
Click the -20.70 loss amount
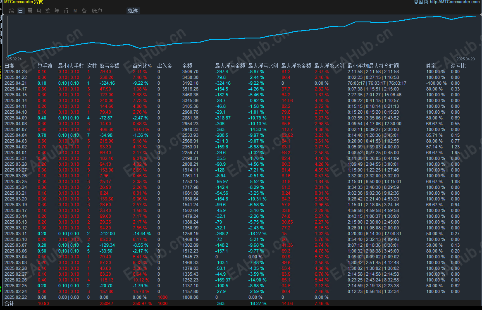tap(106, 286)
